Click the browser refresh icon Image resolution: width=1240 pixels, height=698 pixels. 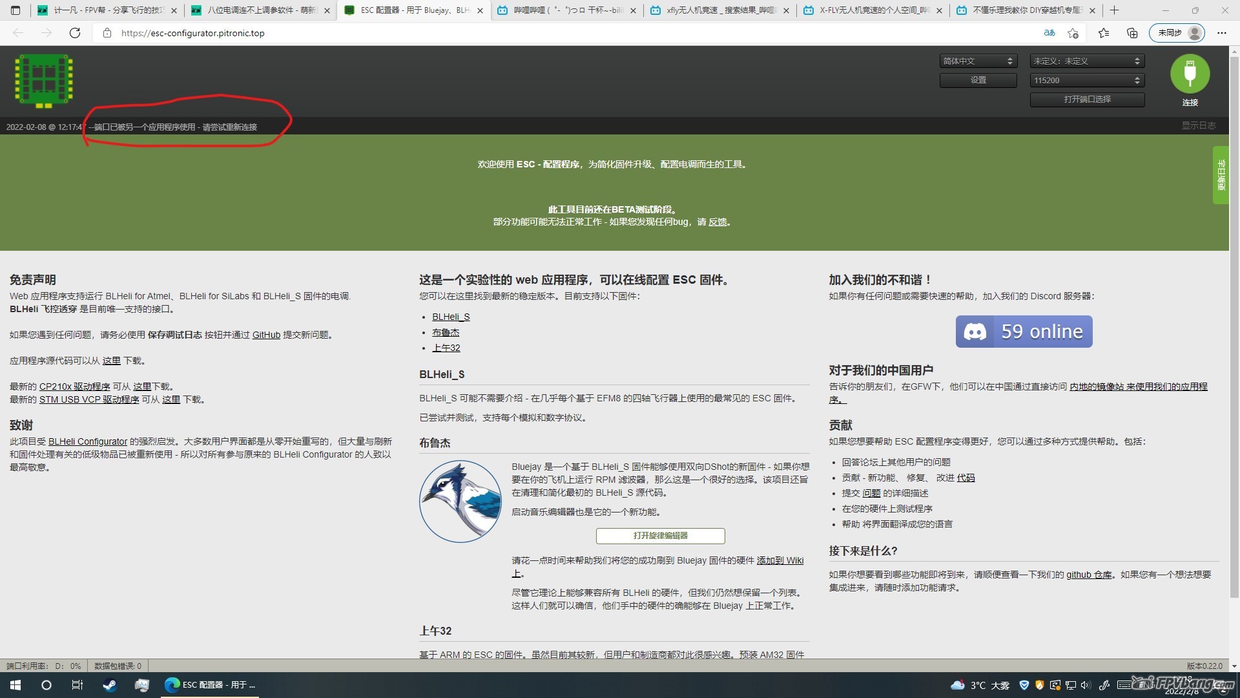[75, 33]
